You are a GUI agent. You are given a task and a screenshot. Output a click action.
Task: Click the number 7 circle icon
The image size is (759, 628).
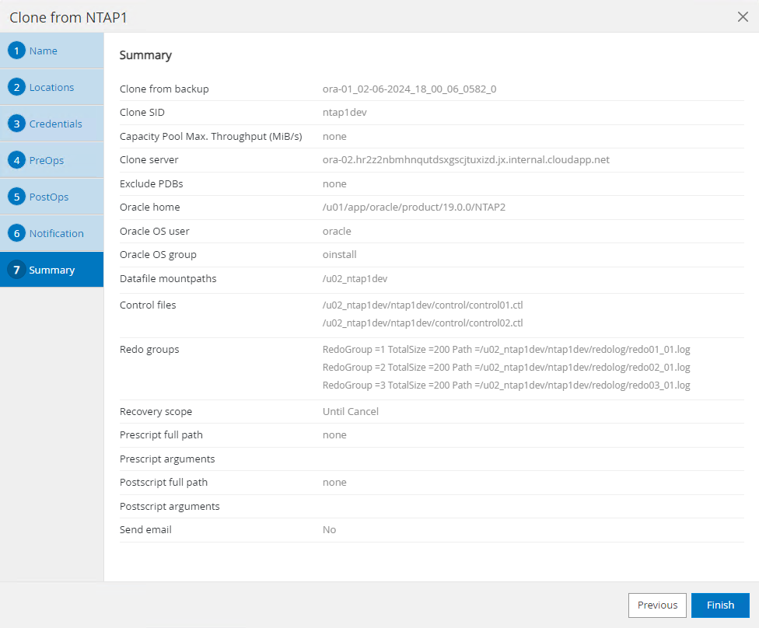click(x=17, y=270)
